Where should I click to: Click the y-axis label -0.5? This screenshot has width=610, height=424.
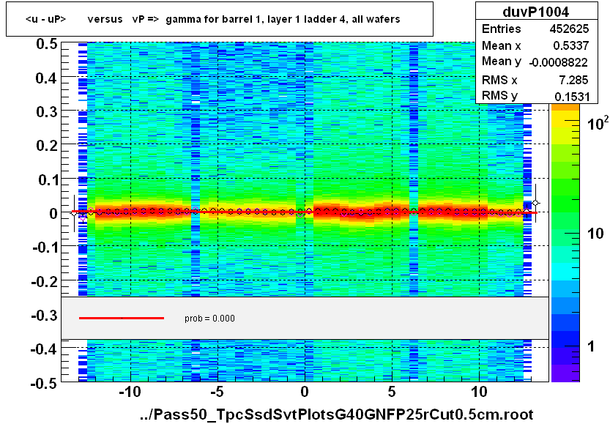click(45, 383)
